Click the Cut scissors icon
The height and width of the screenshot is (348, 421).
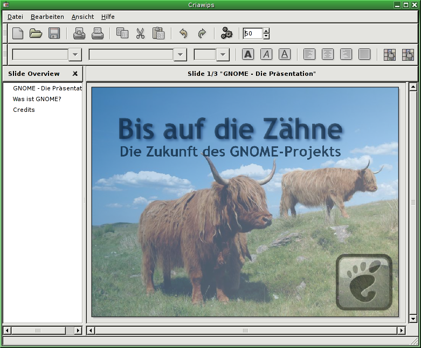pyautogui.click(x=140, y=33)
